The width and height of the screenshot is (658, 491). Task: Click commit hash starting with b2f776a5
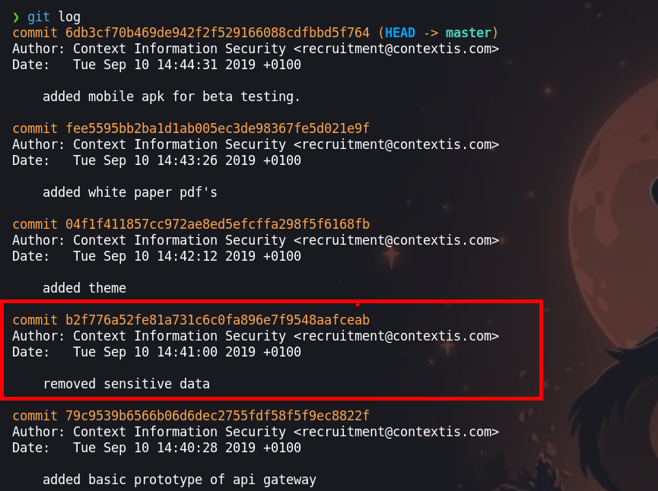click(218, 320)
